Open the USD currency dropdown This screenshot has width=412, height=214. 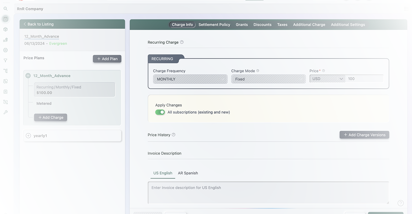click(x=327, y=79)
